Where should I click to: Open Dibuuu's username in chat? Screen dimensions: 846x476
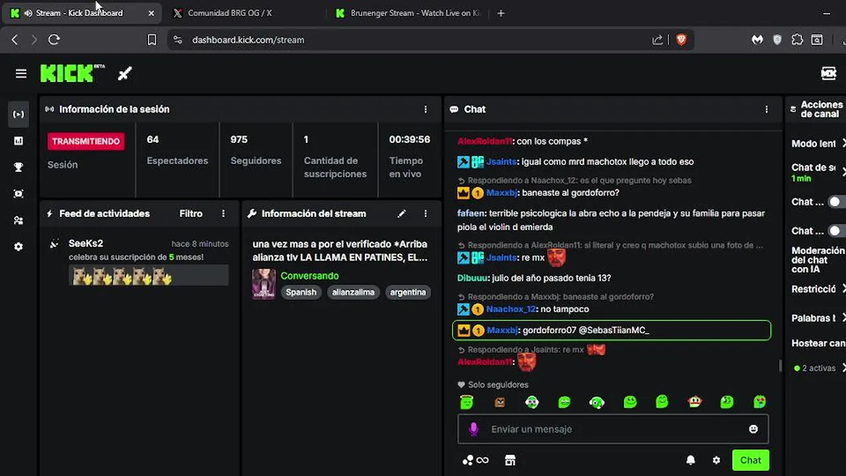[473, 278]
